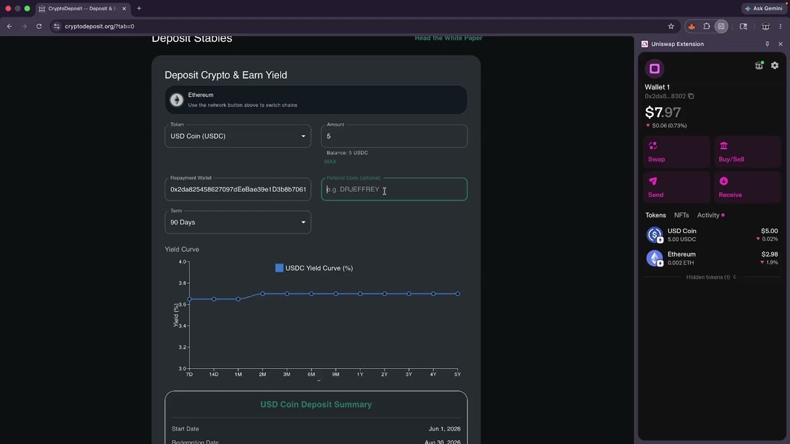Click the Ethereum network logo in deposit form
The height and width of the screenshot is (444, 790).
177,100
